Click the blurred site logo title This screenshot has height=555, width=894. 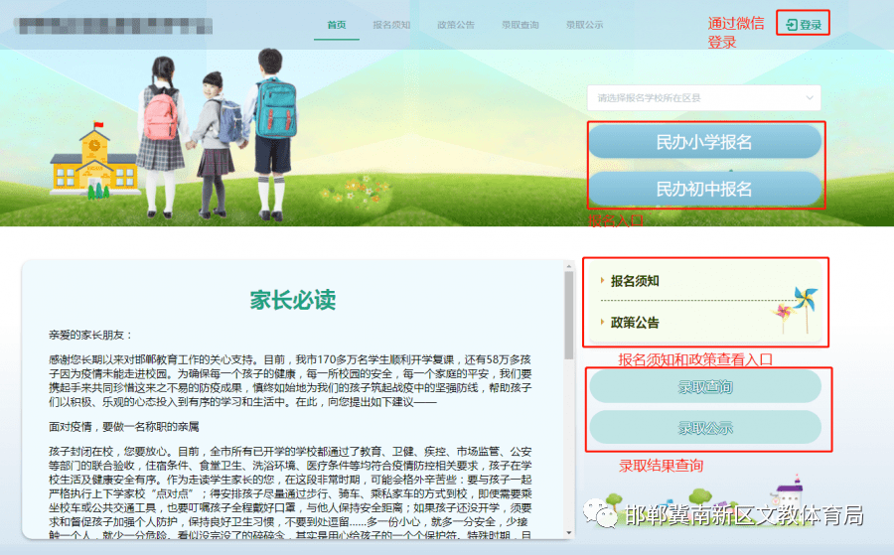click(x=113, y=26)
